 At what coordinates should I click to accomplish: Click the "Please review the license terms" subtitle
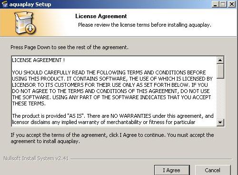pyautogui.click(x=145, y=25)
